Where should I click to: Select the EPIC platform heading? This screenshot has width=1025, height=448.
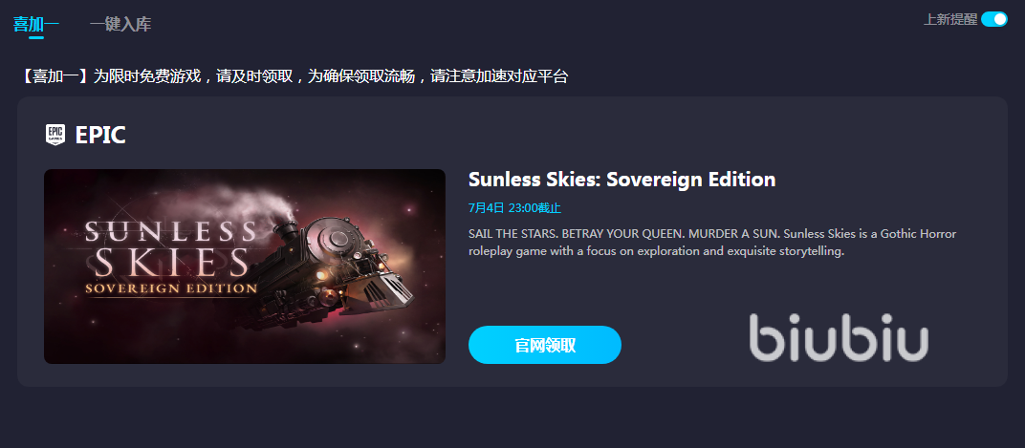[100, 136]
